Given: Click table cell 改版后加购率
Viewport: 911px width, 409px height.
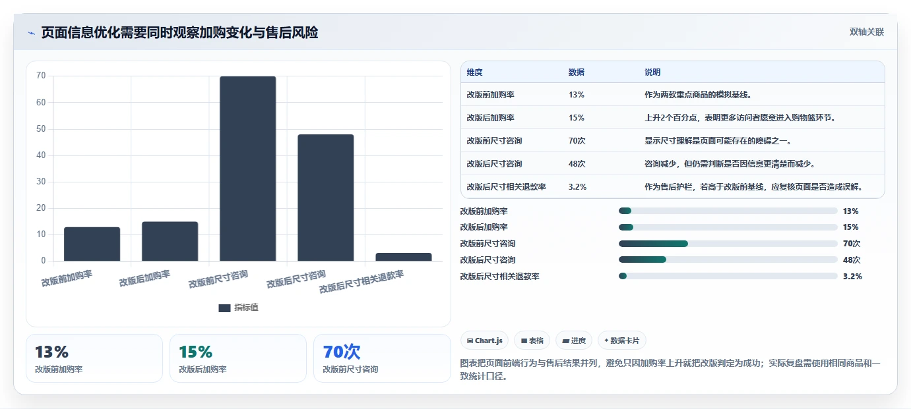Looking at the screenshot, I should click(x=490, y=118).
